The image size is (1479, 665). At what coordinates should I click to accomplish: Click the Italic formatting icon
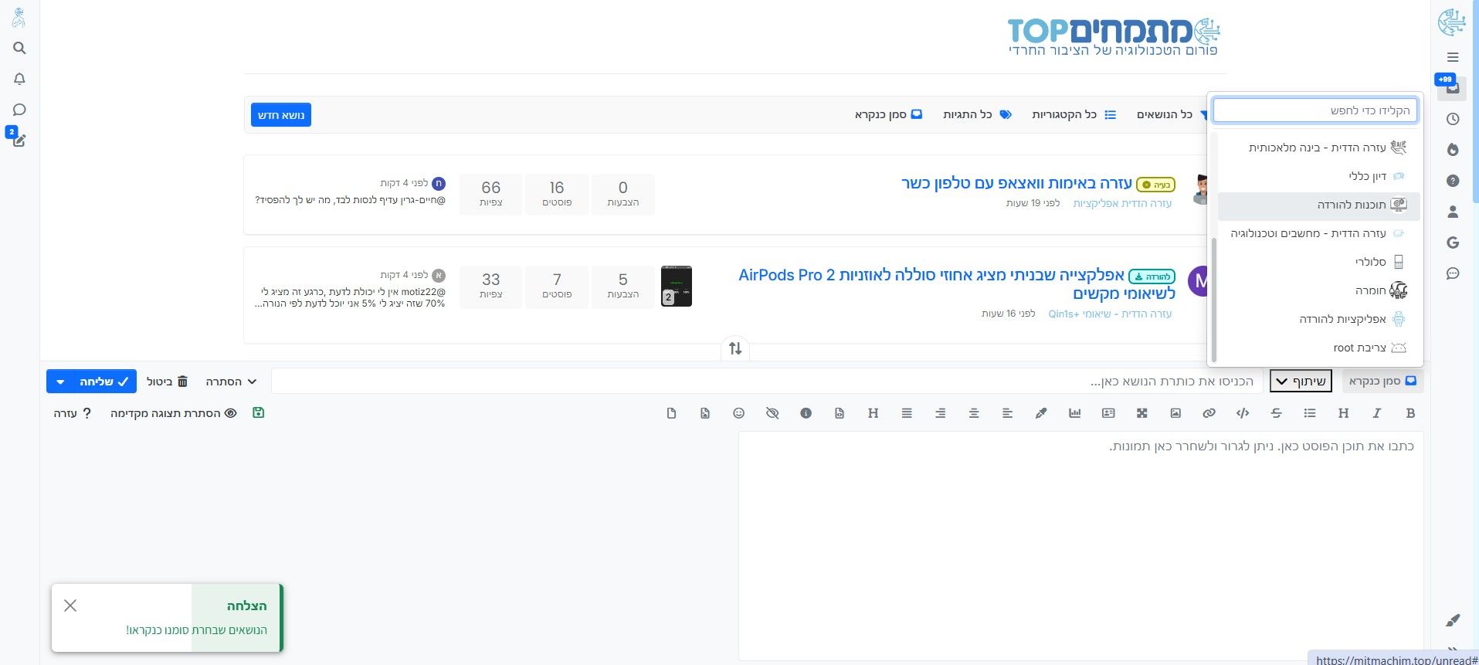(x=1376, y=413)
